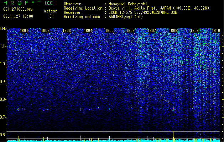The image size is (224, 142).
Task: Click the HROFFT 1.0.0 title text
Action: (28, 3)
